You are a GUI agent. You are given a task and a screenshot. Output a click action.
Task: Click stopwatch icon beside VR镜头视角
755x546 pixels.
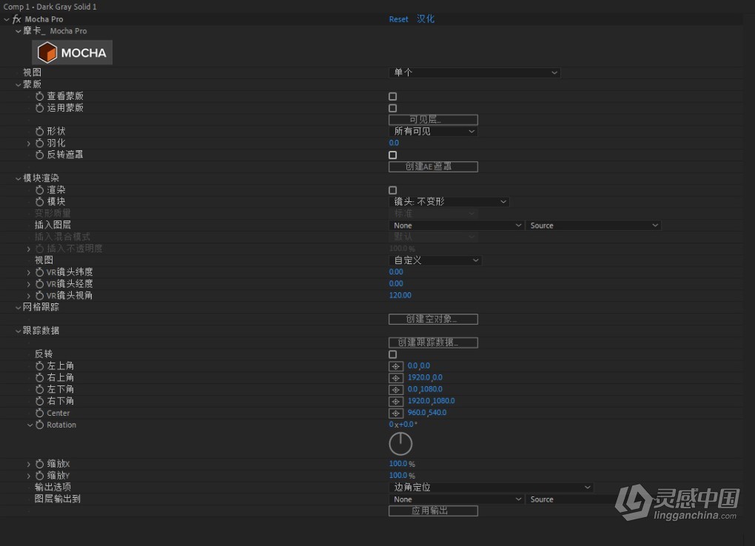(39, 295)
